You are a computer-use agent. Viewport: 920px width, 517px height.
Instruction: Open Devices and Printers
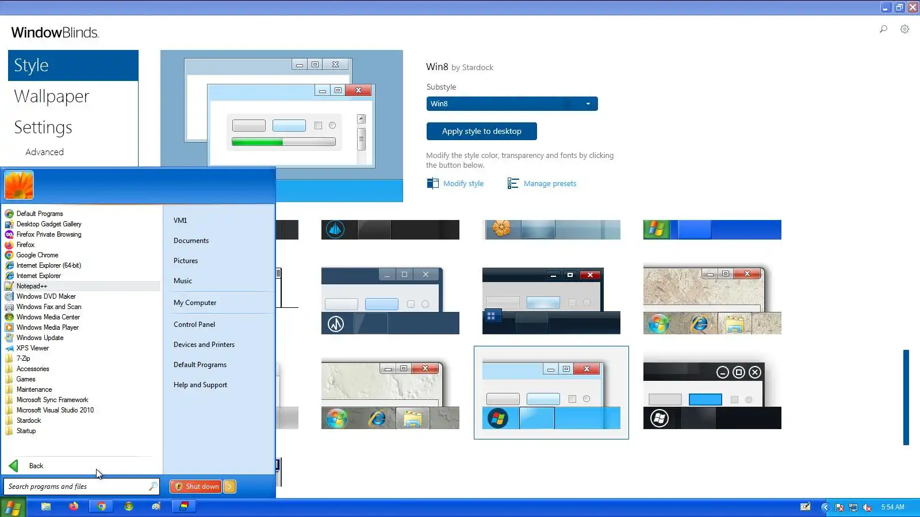click(204, 345)
